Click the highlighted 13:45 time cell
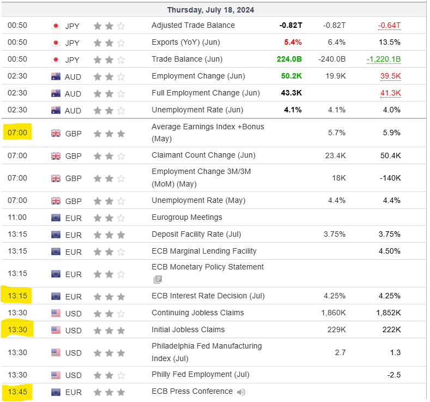Viewport: 430px width, 402px height. (17, 392)
